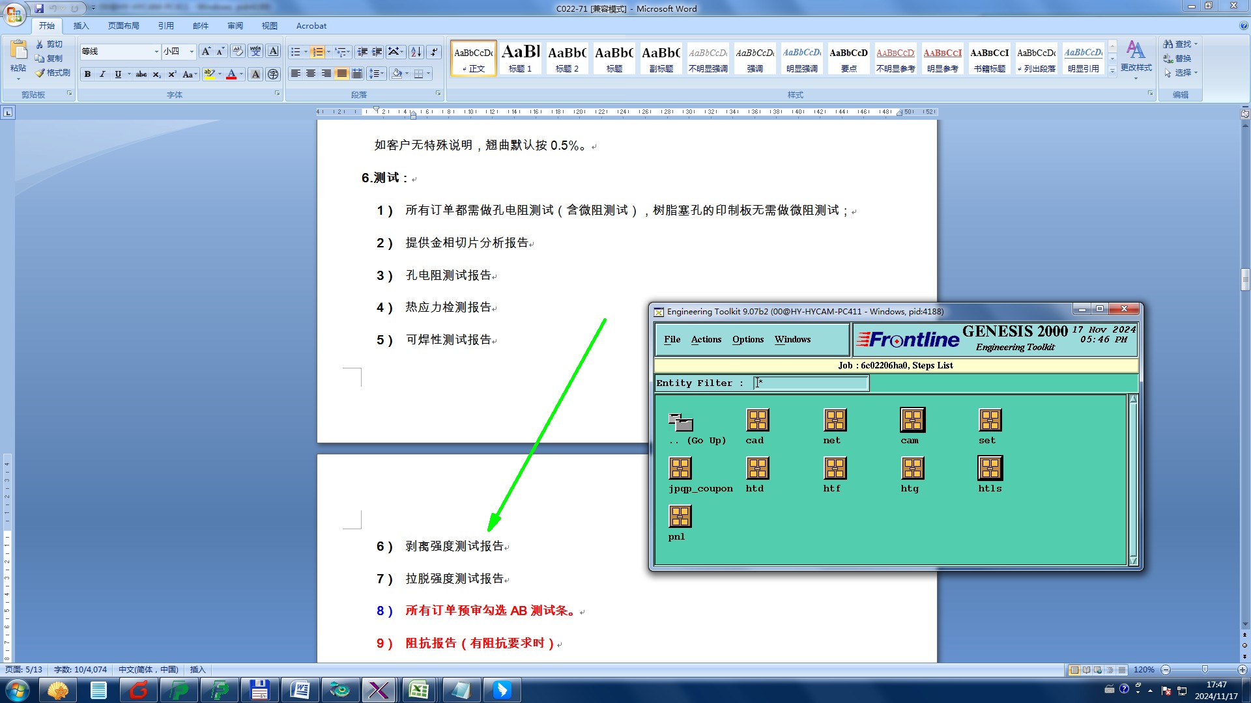Click the 查找 find button
This screenshot has width=1251, height=703.
(1181, 44)
